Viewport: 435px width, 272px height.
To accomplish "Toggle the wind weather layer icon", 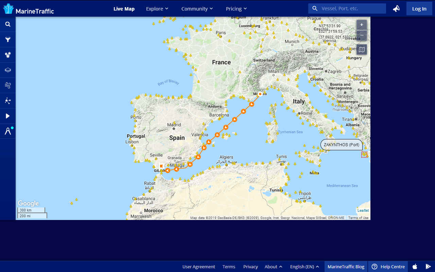I will (x=8, y=85).
